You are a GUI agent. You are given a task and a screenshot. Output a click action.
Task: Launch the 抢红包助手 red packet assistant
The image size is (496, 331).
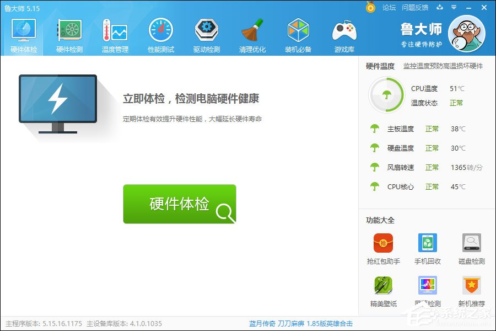383,248
